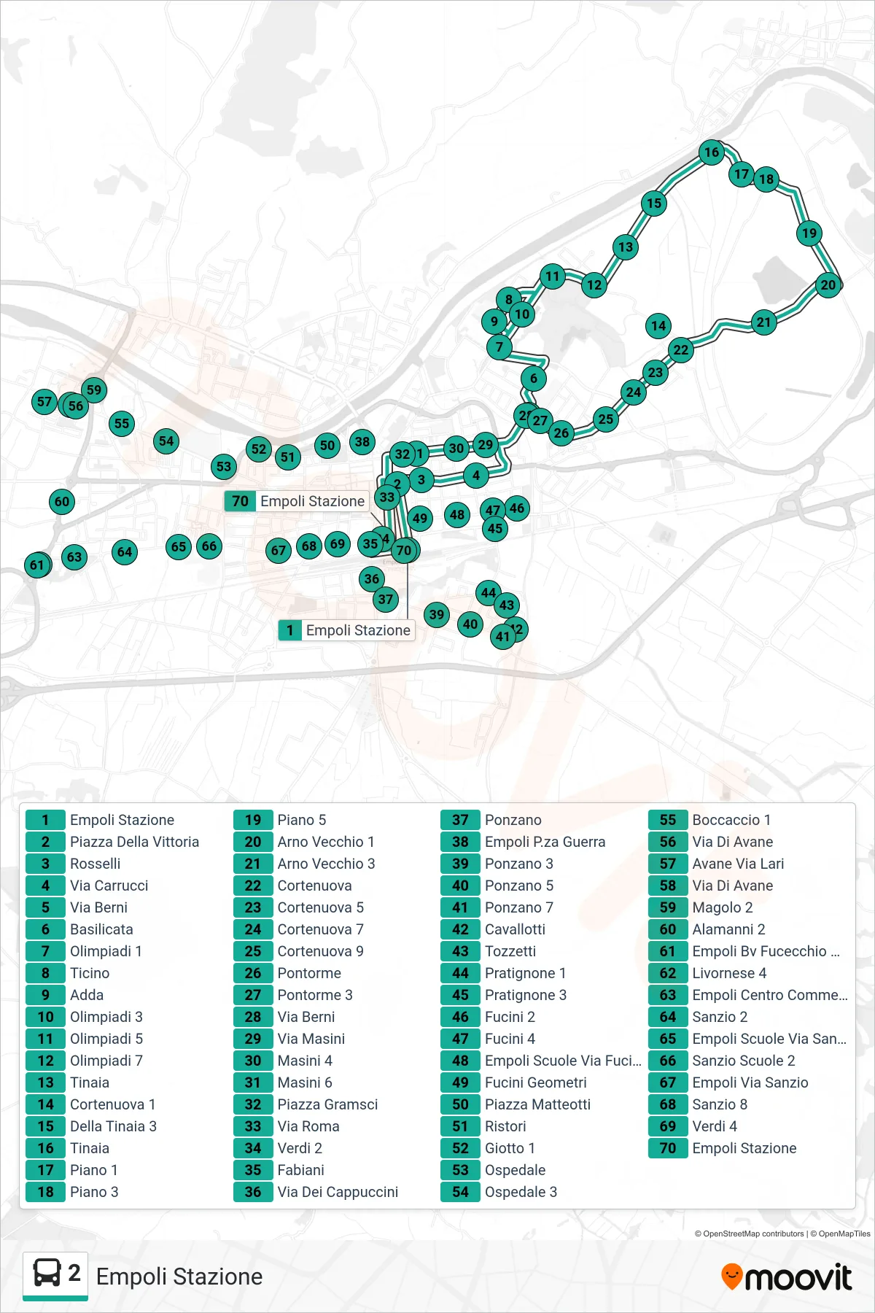
Task: Click map stop marker 54
Action: point(167,441)
